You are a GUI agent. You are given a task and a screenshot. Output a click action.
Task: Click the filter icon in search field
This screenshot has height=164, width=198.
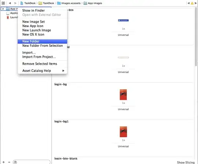[x=15, y=162]
